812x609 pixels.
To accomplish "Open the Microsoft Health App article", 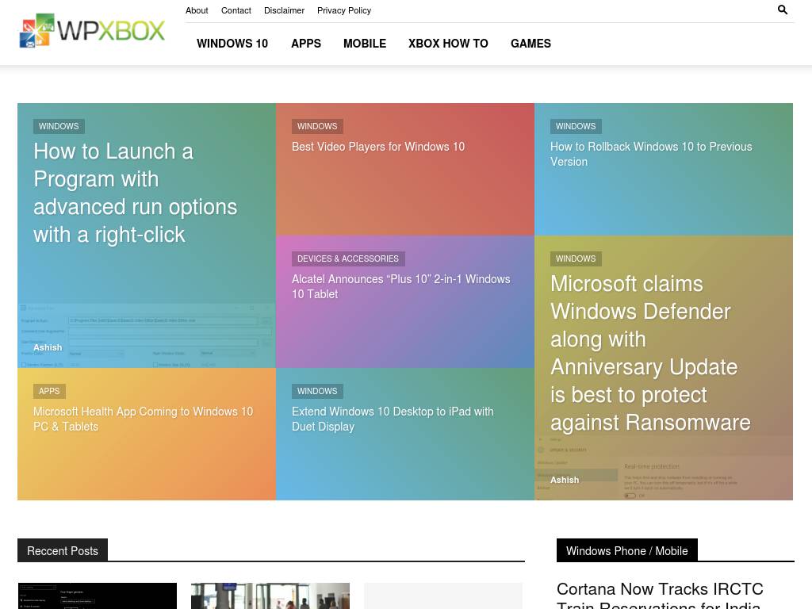I will coord(143,419).
